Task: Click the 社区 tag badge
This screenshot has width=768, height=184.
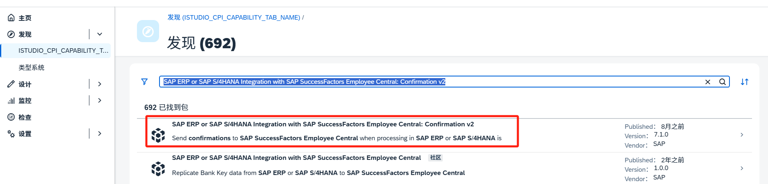Action: pyautogui.click(x=435, y=158)
